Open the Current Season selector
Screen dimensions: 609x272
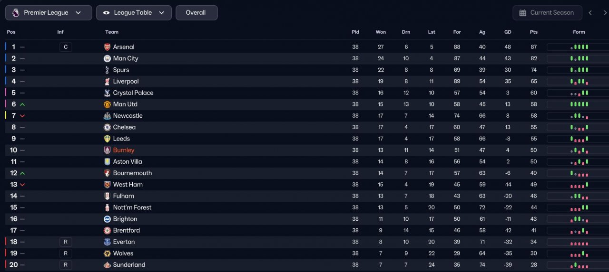(547, 13)
